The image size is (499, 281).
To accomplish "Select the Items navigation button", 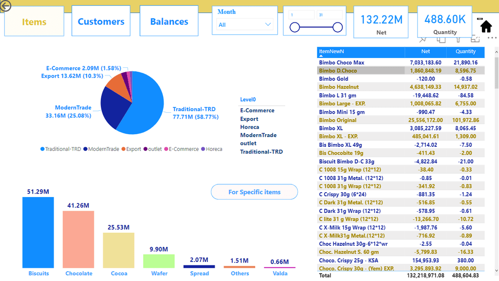I will (34, 21).
